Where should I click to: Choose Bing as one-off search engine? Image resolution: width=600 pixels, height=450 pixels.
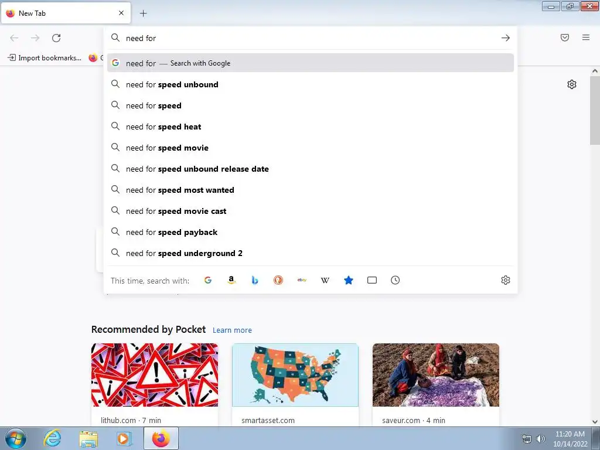tap(255, 280)
